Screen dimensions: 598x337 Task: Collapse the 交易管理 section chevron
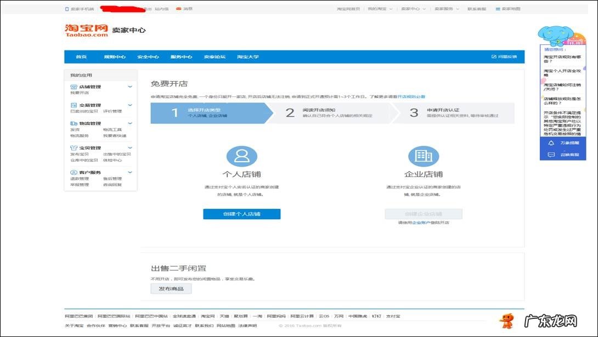(129, 105)
